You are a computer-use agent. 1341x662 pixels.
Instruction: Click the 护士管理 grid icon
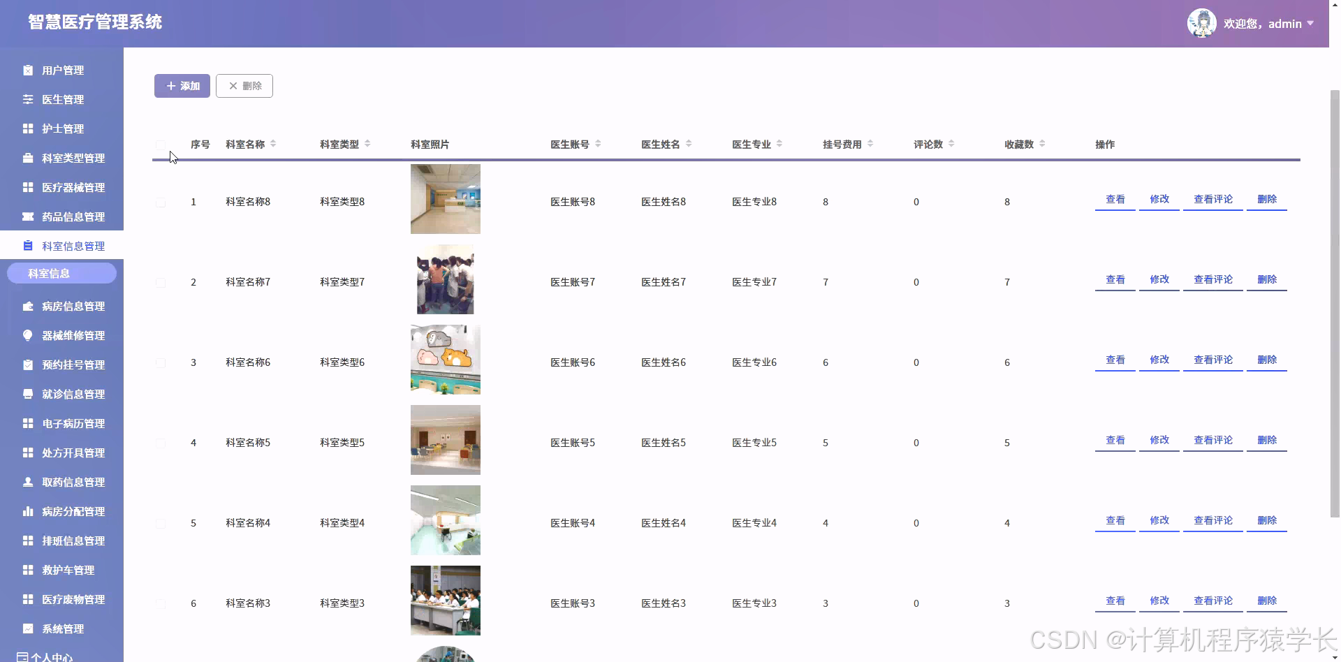(28, 128)
